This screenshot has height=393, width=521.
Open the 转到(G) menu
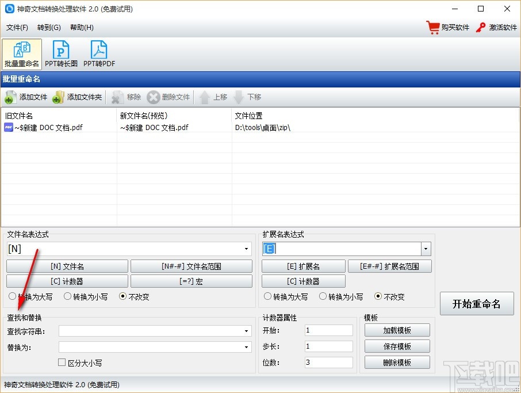(49, 27)
